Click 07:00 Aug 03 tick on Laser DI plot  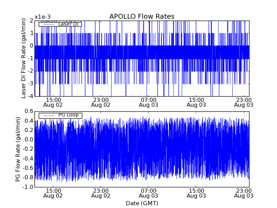point(148,102)
